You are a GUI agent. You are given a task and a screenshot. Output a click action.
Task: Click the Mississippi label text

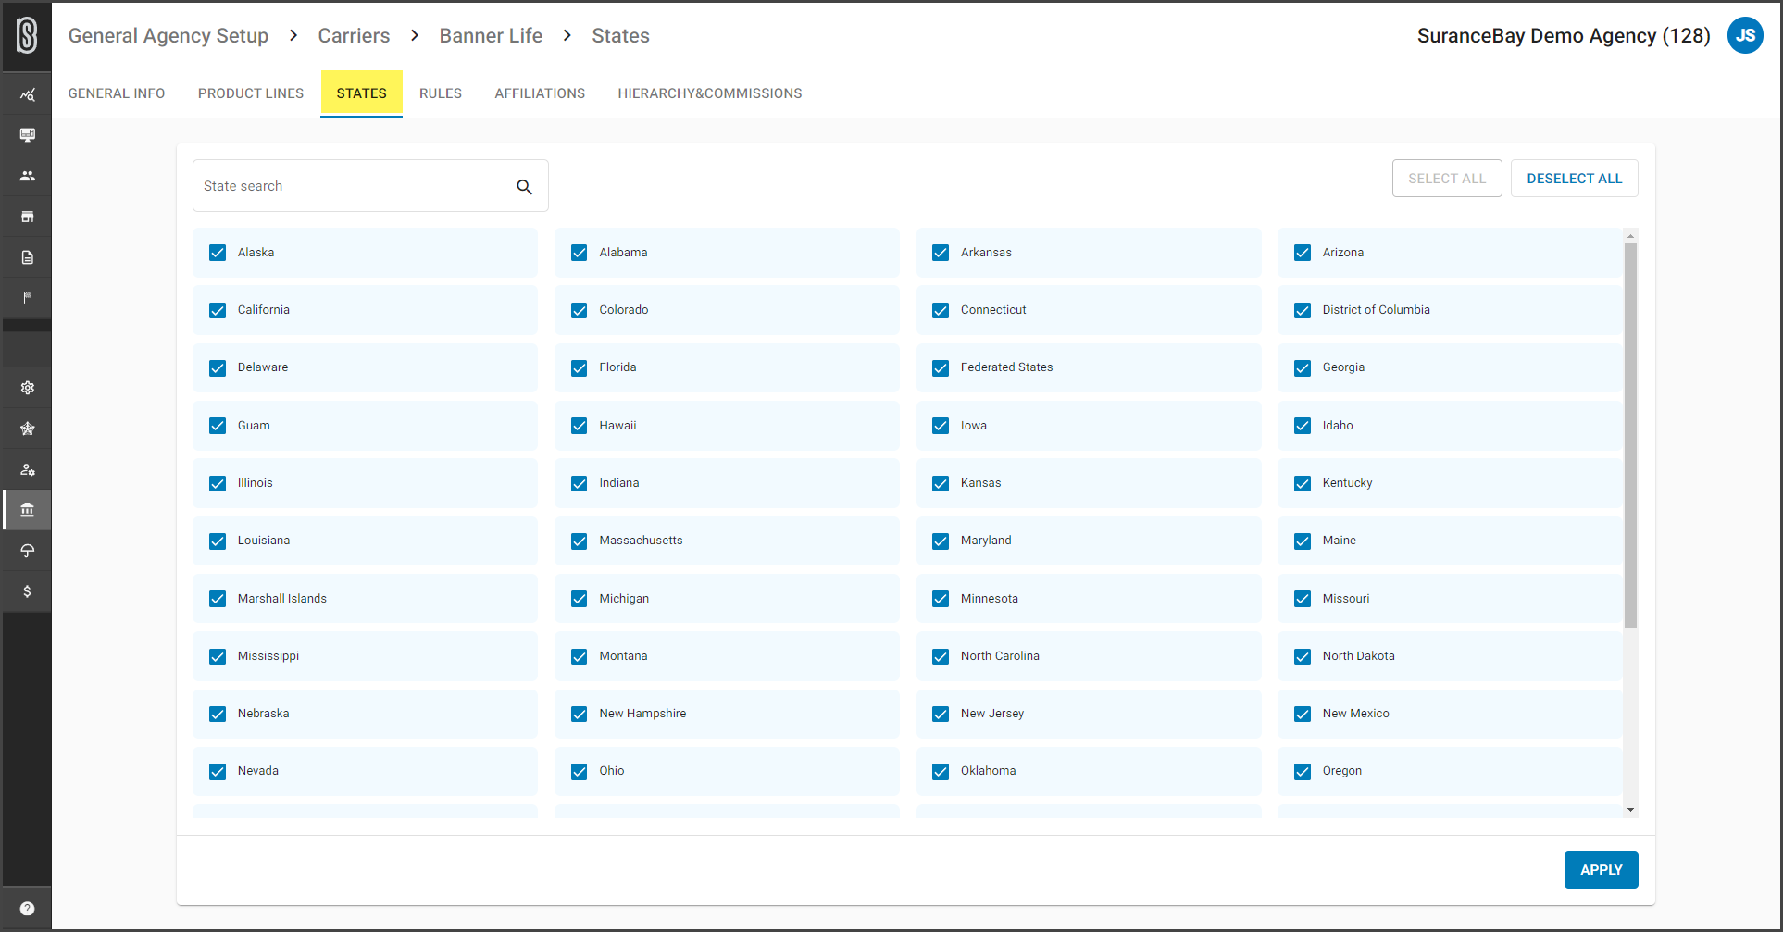pyautogui.click(x=268, y=656)
